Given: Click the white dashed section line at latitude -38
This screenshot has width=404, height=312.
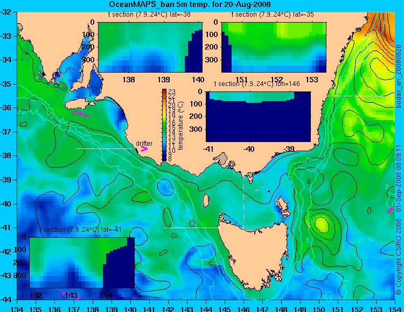Looking at the screenshot, I should click(103, 148).
